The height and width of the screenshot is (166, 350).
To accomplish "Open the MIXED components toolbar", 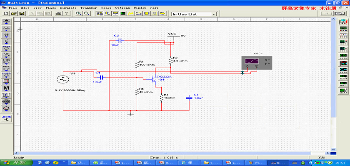I will pyautogui.click(x=6, y=75).
